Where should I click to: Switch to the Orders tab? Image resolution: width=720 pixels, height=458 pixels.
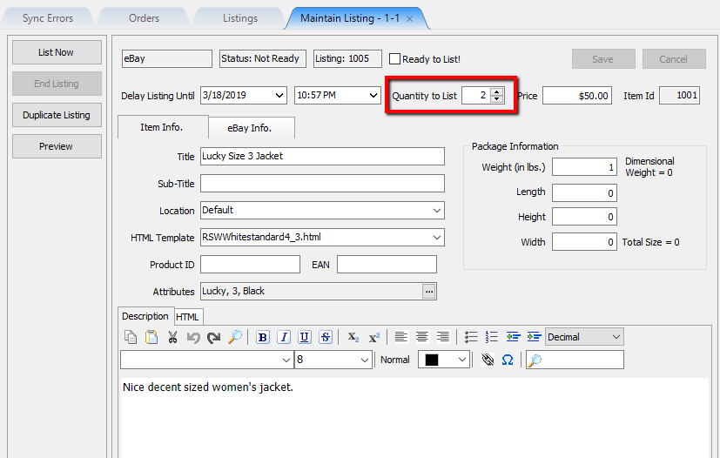click(144, 18)
